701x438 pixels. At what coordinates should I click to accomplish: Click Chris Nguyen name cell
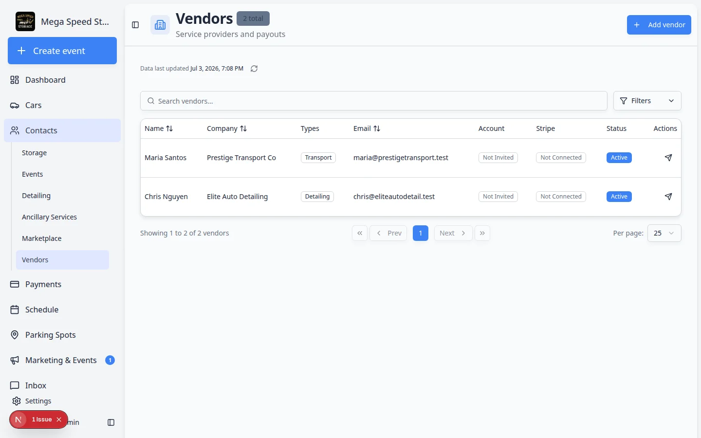click(166, 197)
